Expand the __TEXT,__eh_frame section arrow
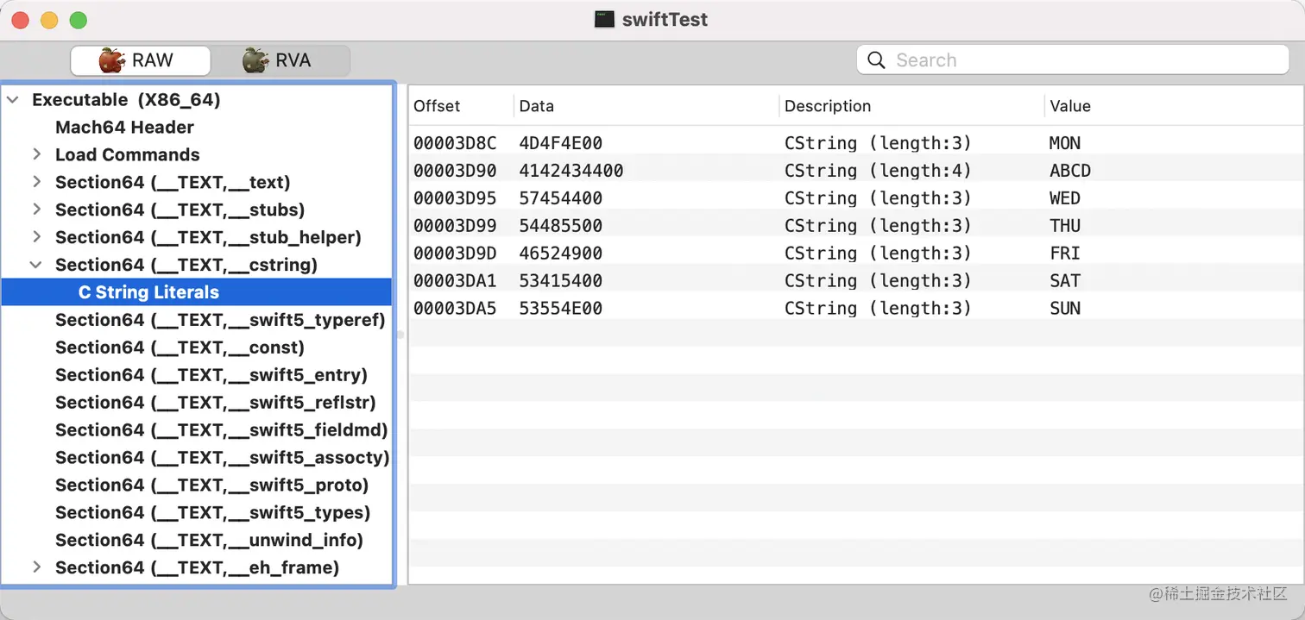This screenshot has width=1305, height=620. tap(37, 567)
